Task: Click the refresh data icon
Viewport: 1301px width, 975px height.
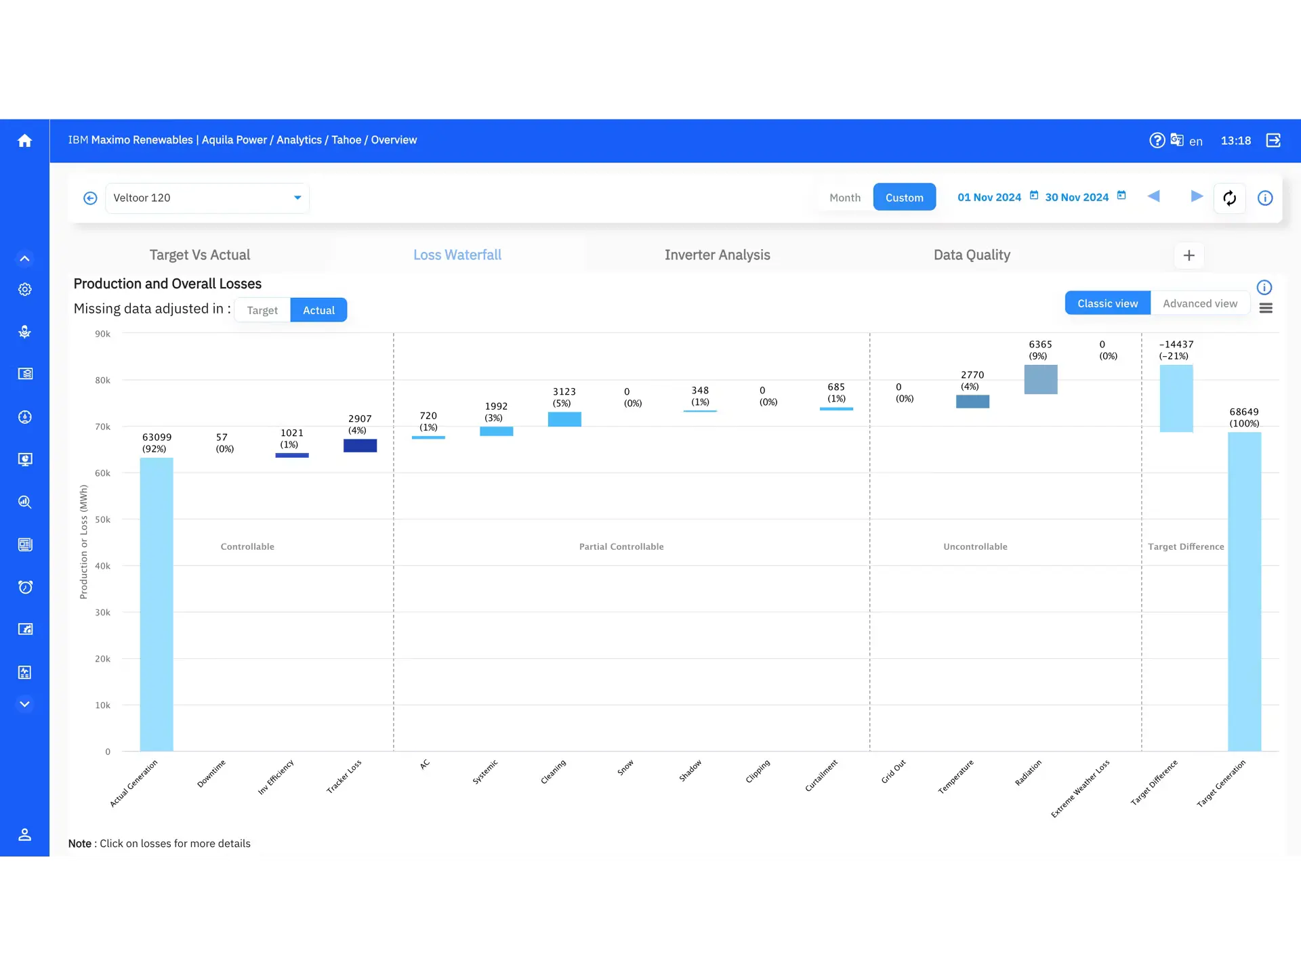Action: point(1229,198)
